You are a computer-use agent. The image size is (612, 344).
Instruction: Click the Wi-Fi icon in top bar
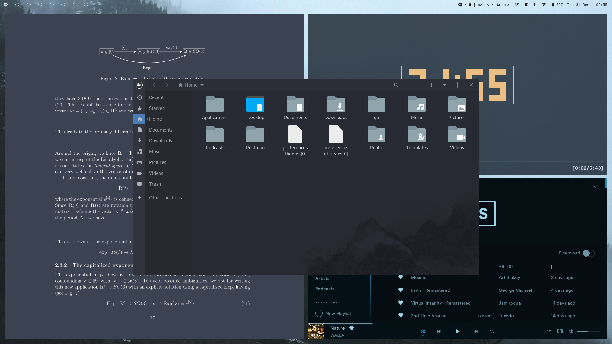(x=544, y=5)
